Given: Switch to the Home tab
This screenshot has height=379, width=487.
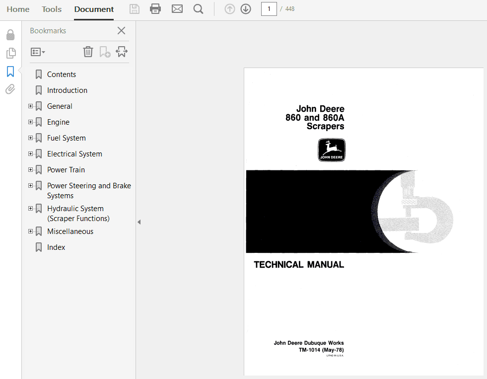Looking at the screenshot, I should click(x=18, y=9).
